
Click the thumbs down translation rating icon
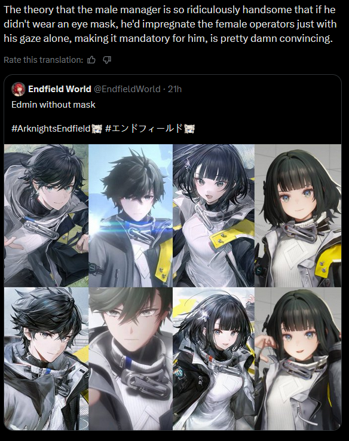[x=107, y=60]
